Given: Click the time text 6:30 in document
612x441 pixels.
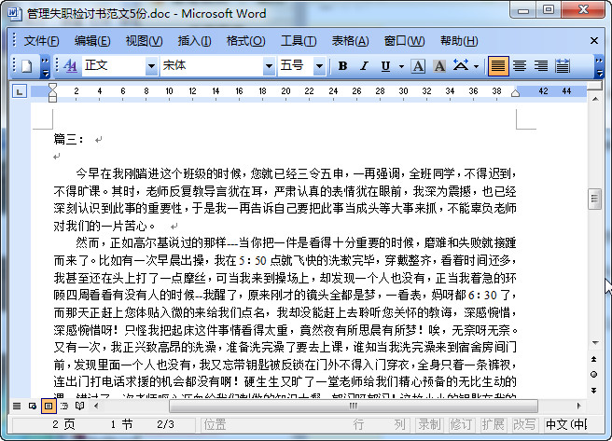Looking at the screenshot, I should pyautogui.click(x=482, y=296).
